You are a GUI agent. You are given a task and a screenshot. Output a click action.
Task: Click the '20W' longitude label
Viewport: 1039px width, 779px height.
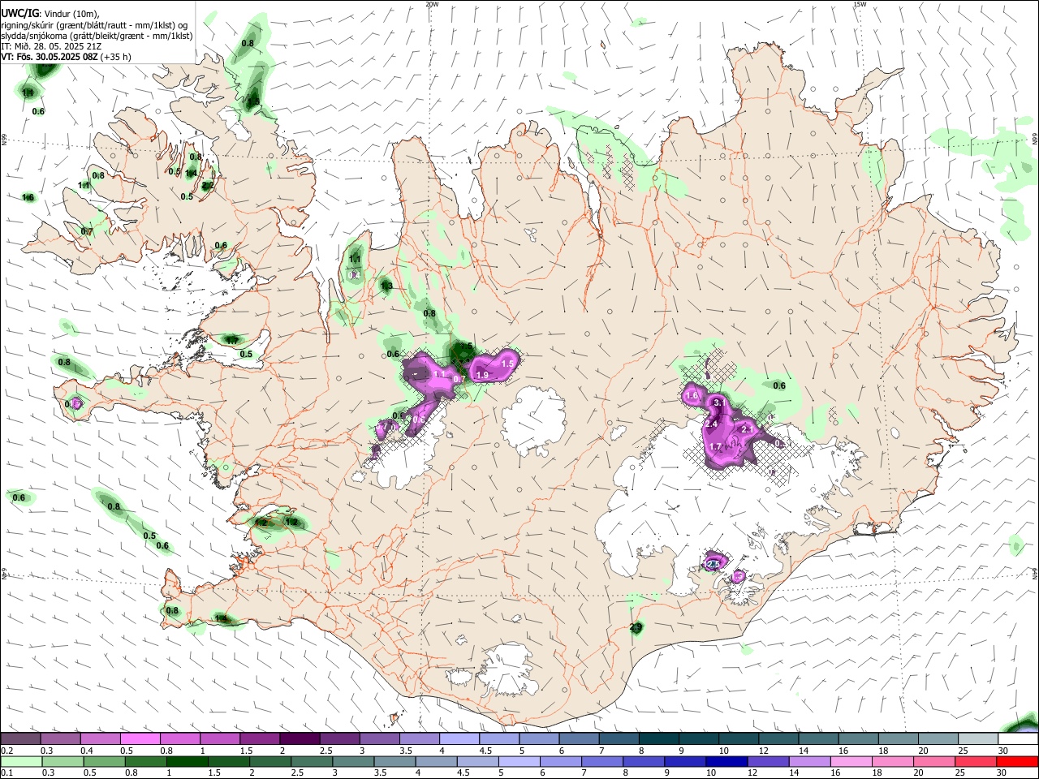coord(432,4)
